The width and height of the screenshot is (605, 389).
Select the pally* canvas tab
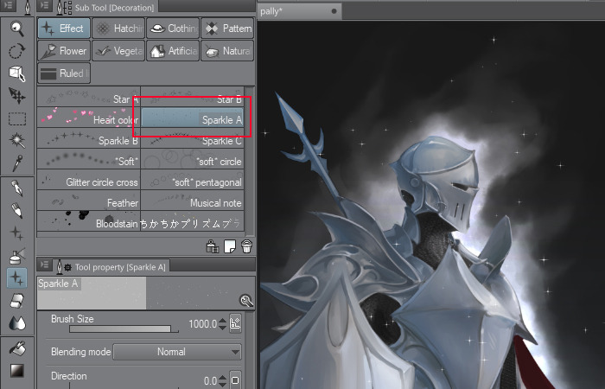[x=299, y=11]
